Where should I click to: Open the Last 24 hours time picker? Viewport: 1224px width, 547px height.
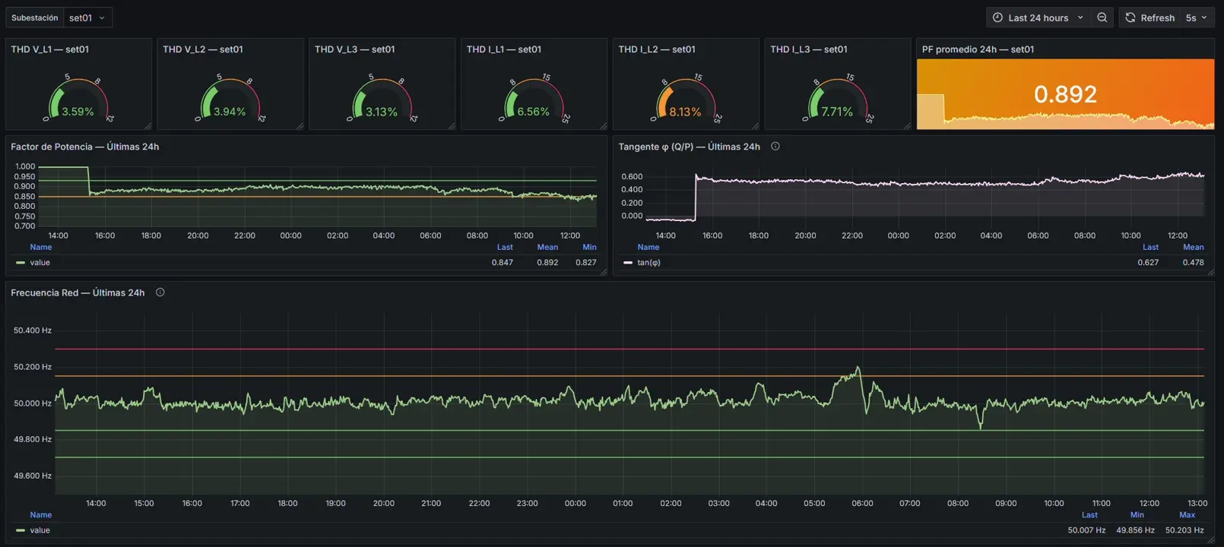[1038, 17]
